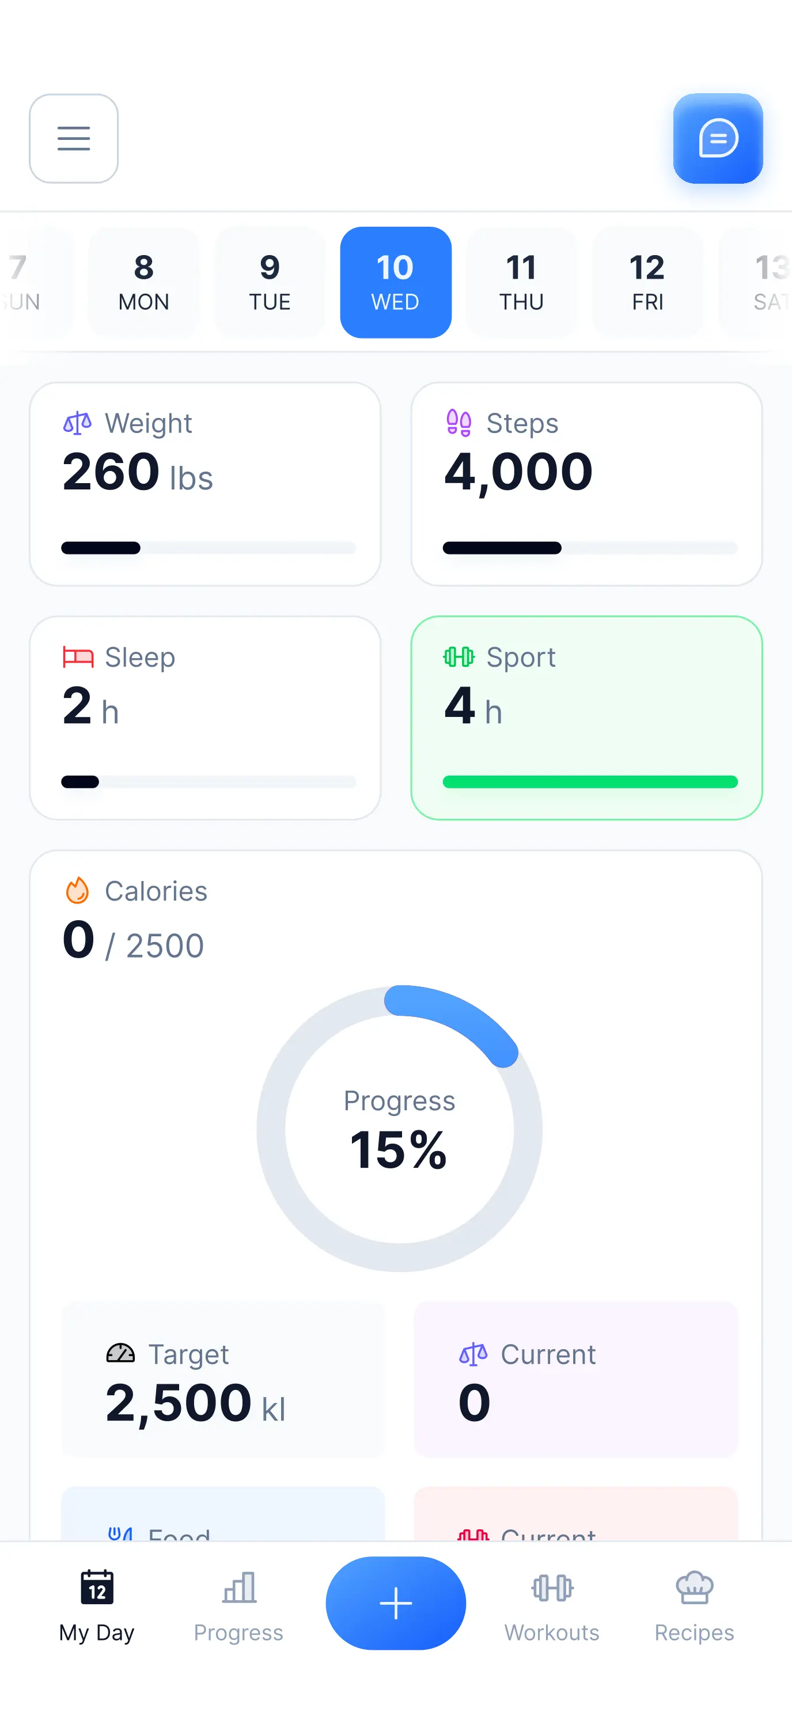
Task: Toggle Friday the 12th selection
Action: pyautogui.click(x=647, y=281)
